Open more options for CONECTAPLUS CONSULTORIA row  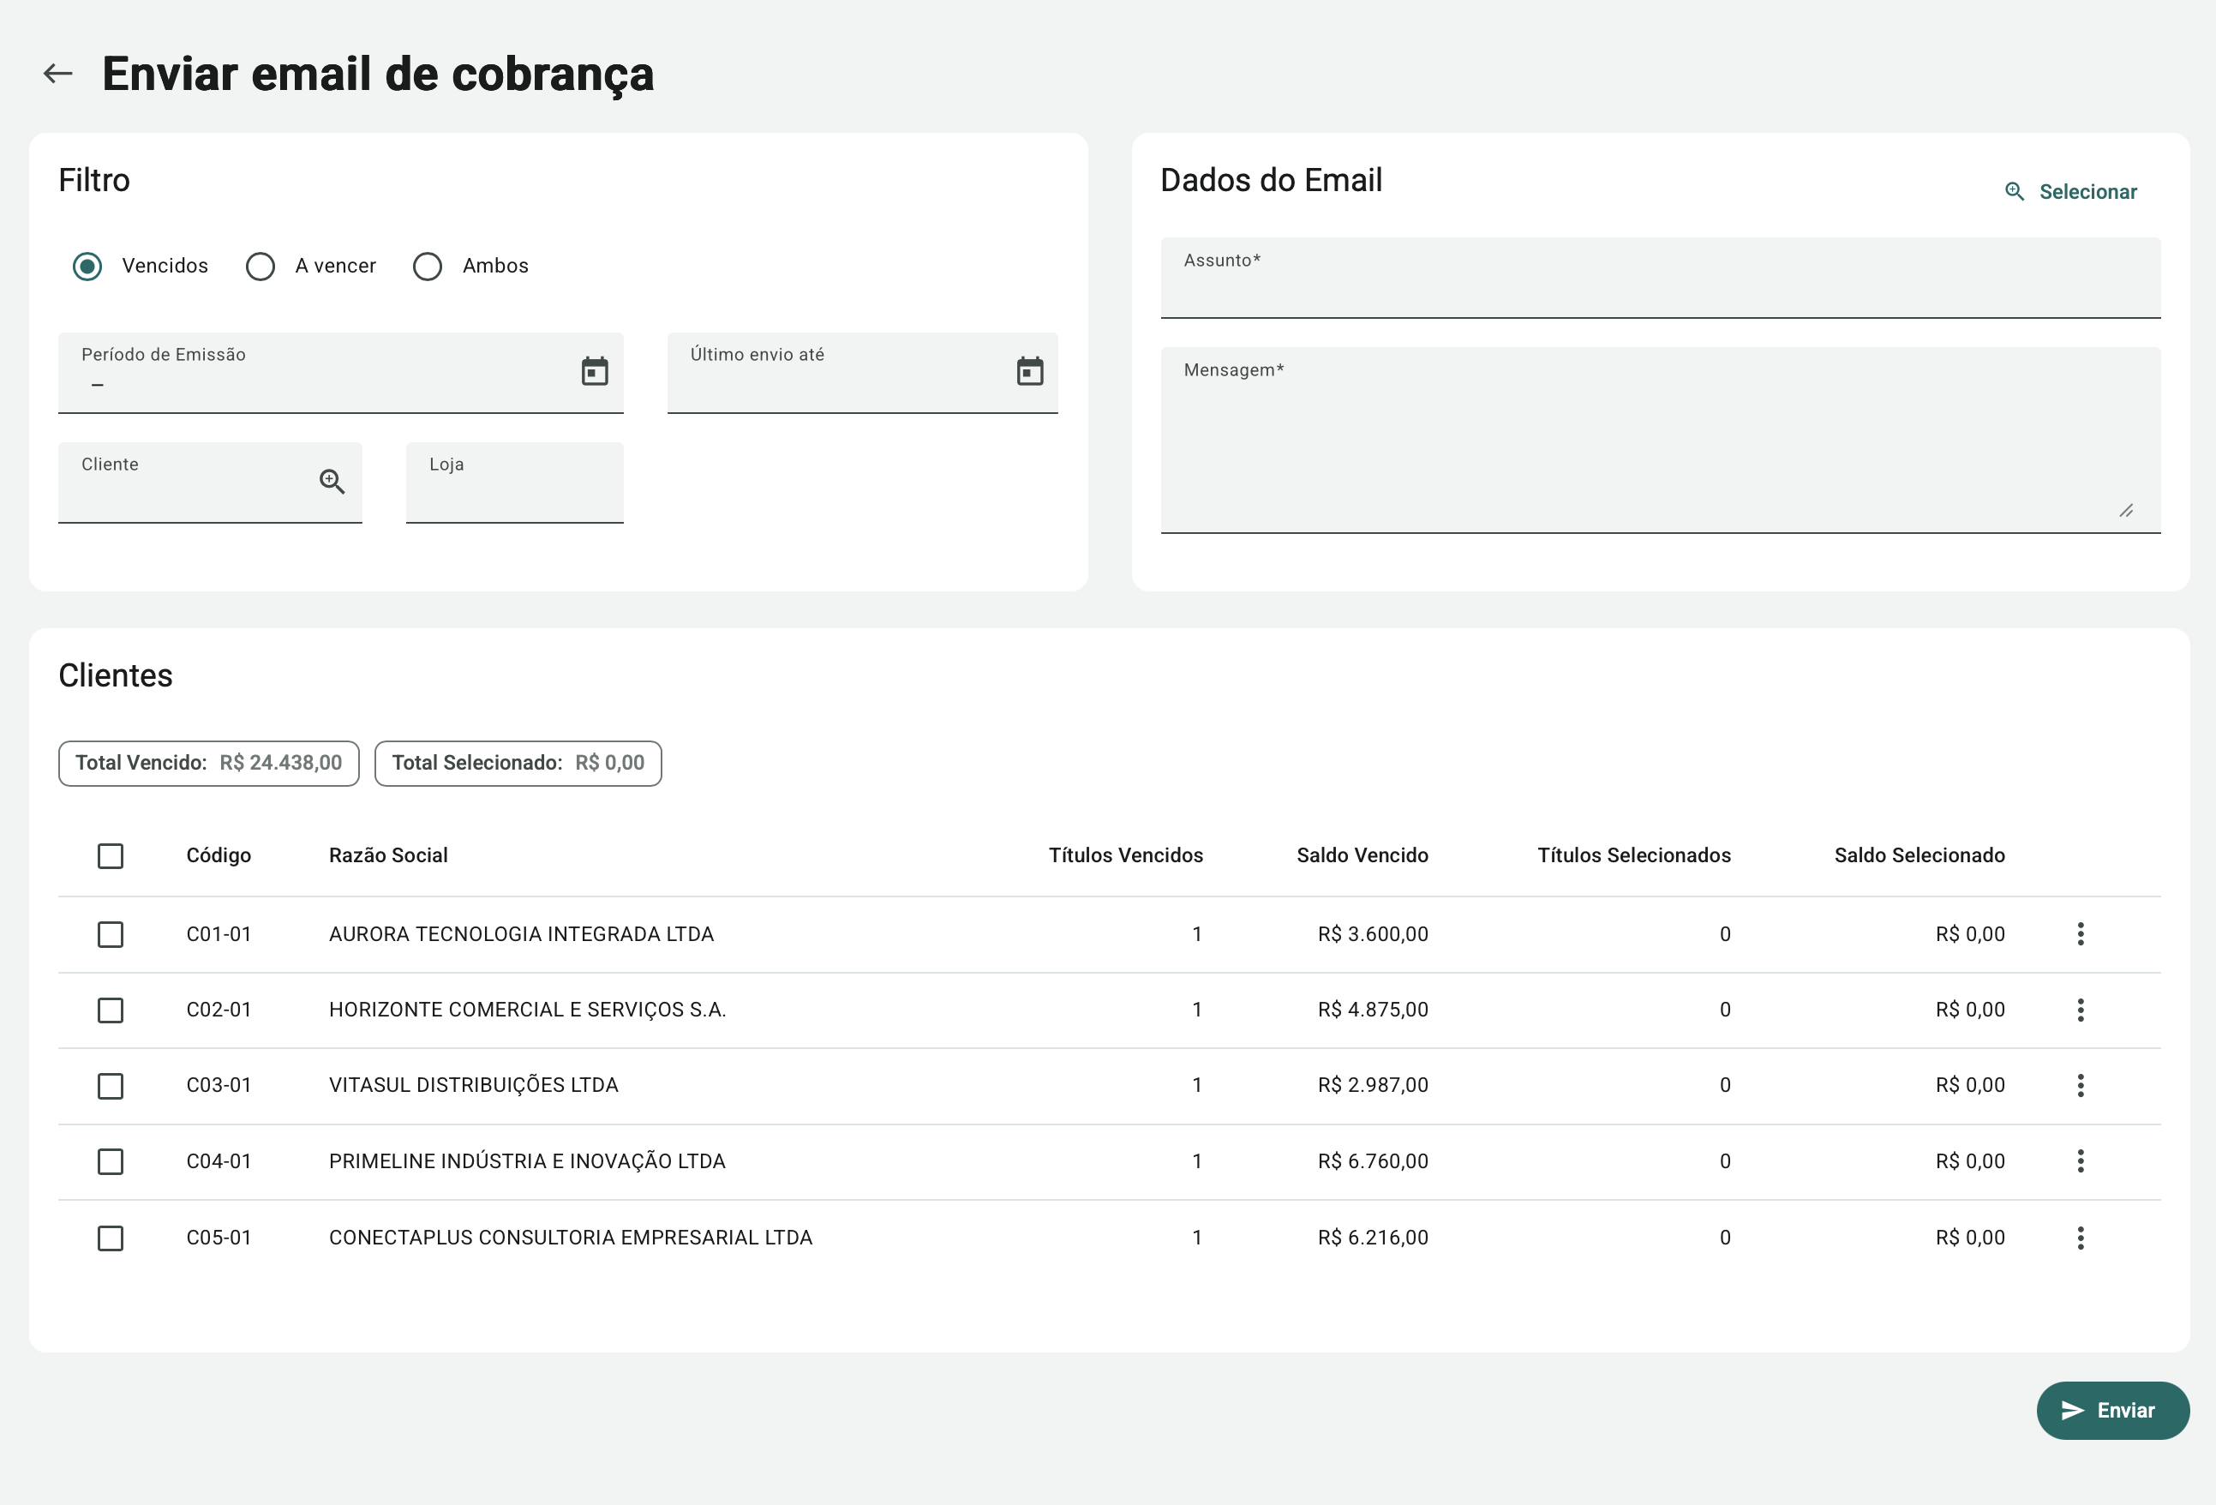pyautogui.click(x=2080, y=1238)
